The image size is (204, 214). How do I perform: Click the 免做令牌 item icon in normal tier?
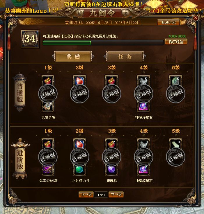point(48,107)
